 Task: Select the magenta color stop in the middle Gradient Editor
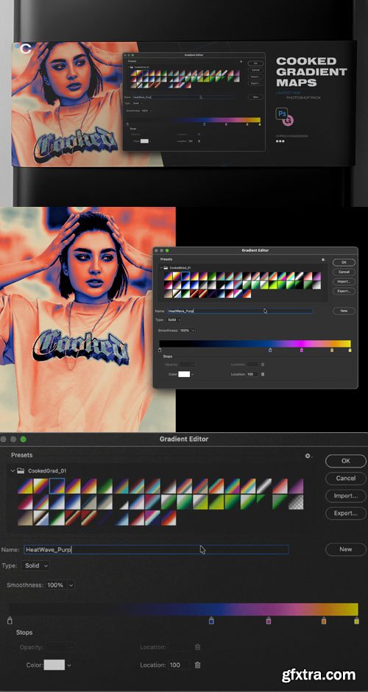(x=302, y=350)
